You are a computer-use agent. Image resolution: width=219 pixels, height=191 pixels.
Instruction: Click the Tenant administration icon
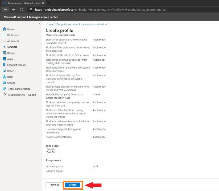(5, 89)
